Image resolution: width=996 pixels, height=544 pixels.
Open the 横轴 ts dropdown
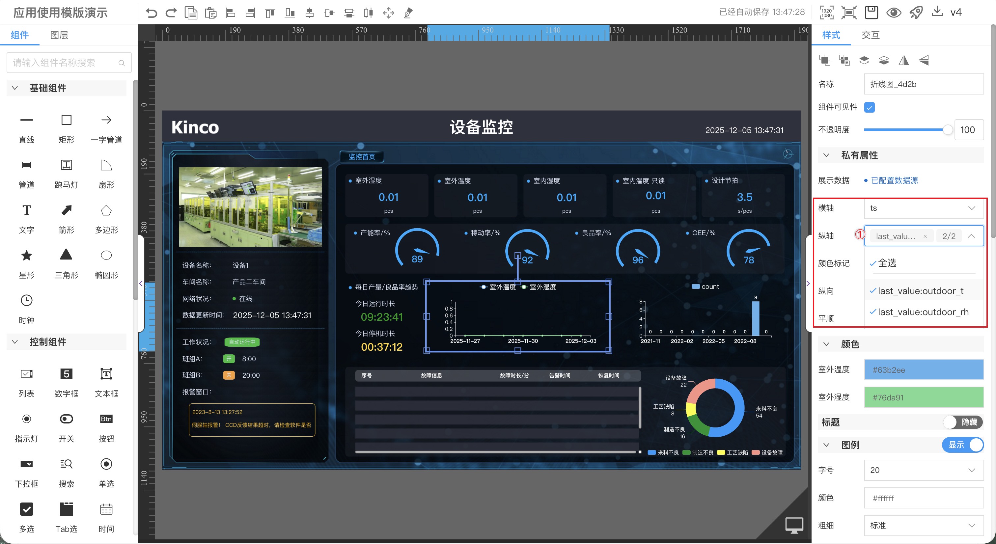pos(924,208)
